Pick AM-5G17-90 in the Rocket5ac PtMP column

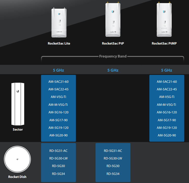coord(167,120)
